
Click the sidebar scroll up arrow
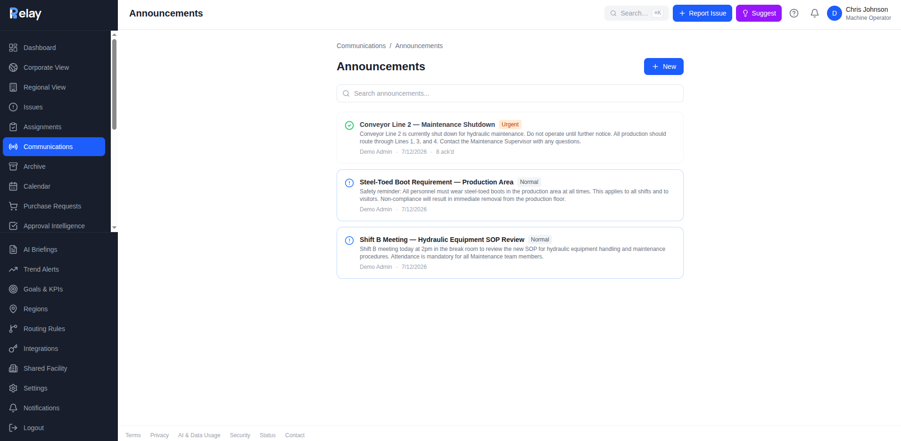click(114, 34)
